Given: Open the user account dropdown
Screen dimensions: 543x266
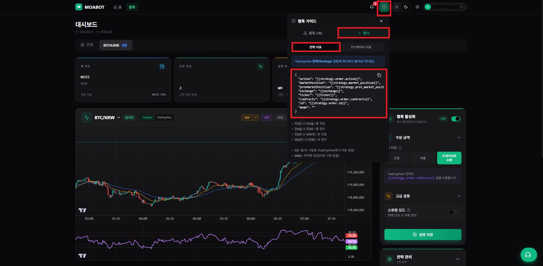Looking at the screenshot, I should coord(445,7).
